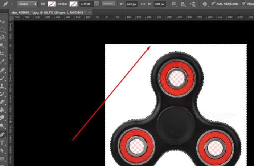This screenshot has width=254, height=166.
Task: Select the Move tool
Action: click(3, 22)
